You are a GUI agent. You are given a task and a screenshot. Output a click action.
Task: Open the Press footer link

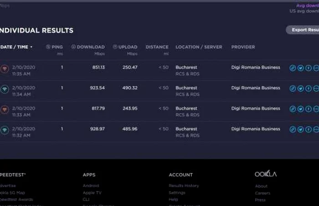tap(260, 200)
